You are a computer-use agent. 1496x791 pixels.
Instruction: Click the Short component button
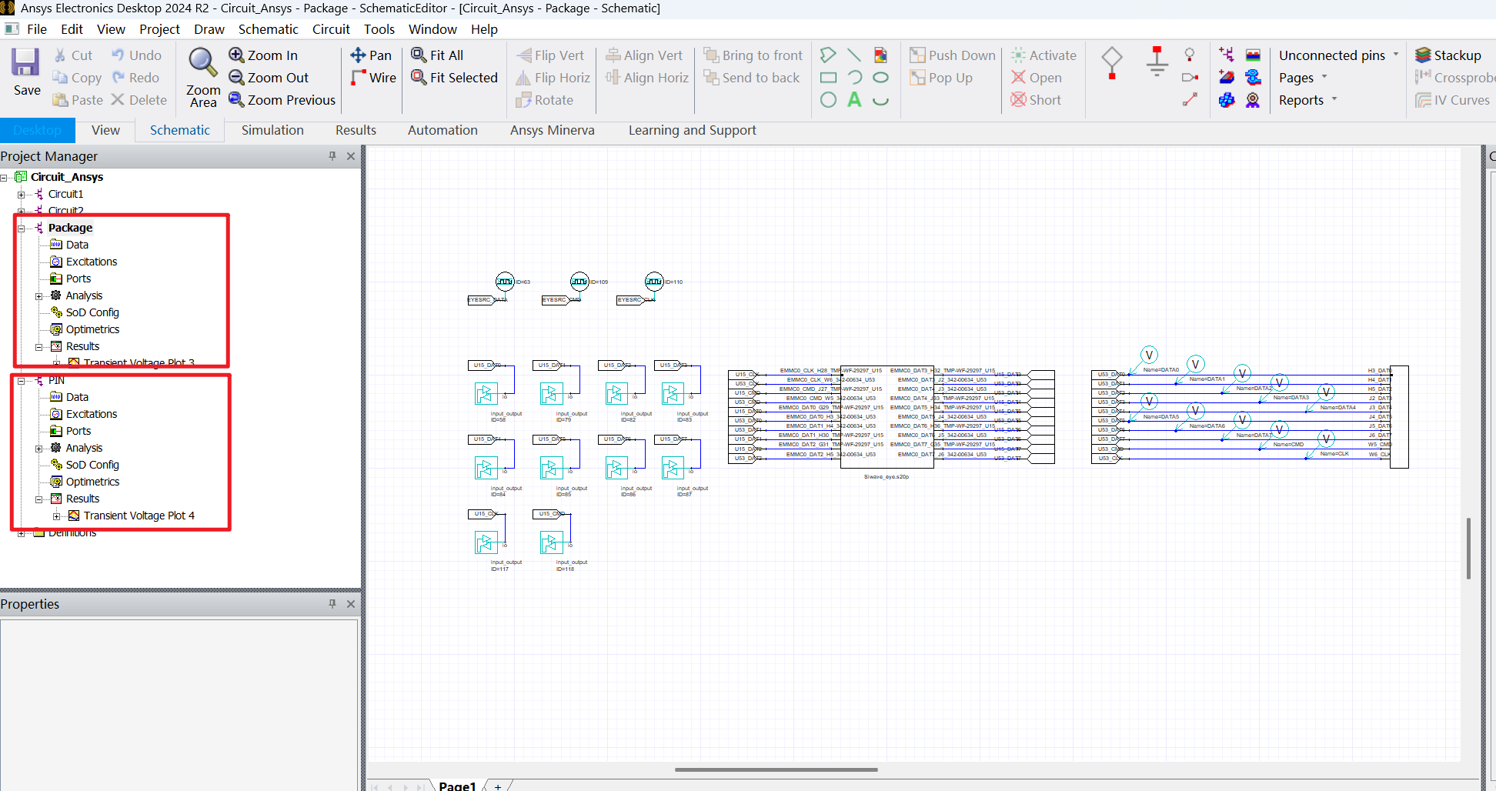pos(1035,100)
